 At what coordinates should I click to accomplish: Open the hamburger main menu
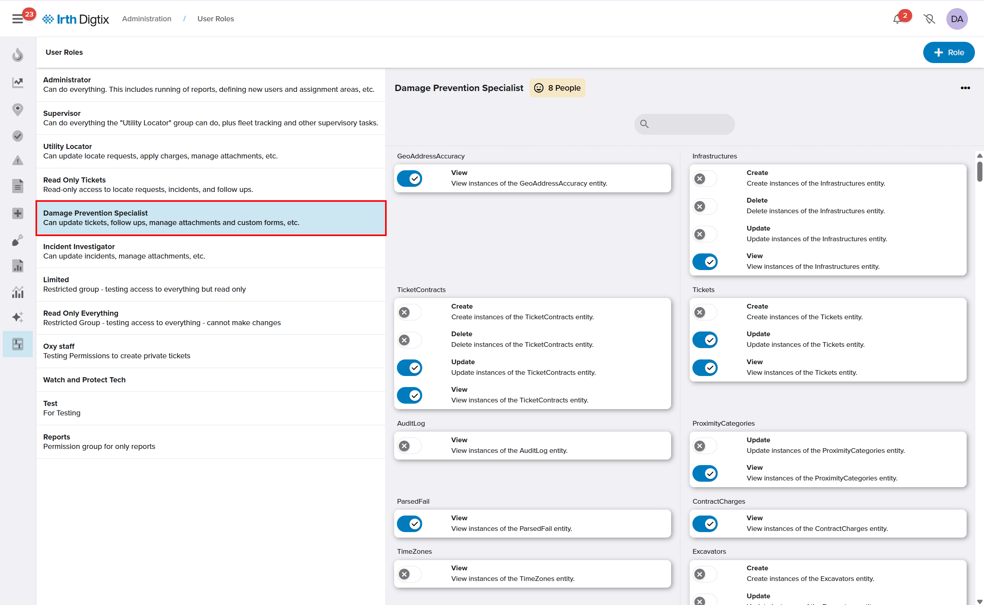(x=17, y=19)
